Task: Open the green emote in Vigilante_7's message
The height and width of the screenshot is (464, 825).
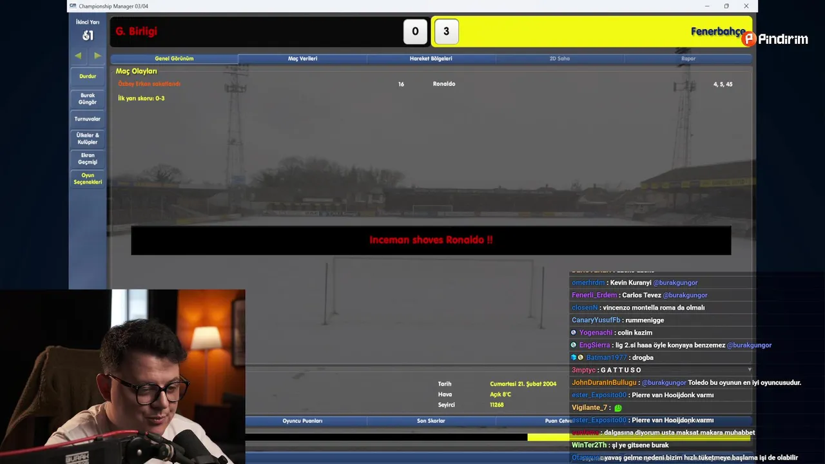Action: point(618,408)
